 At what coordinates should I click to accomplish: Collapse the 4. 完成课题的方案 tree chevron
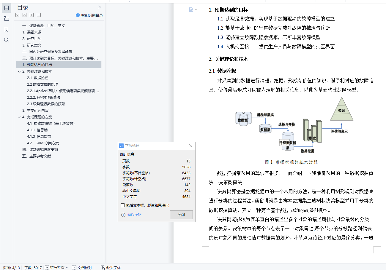pyautogui.click(x=19, y=117)
